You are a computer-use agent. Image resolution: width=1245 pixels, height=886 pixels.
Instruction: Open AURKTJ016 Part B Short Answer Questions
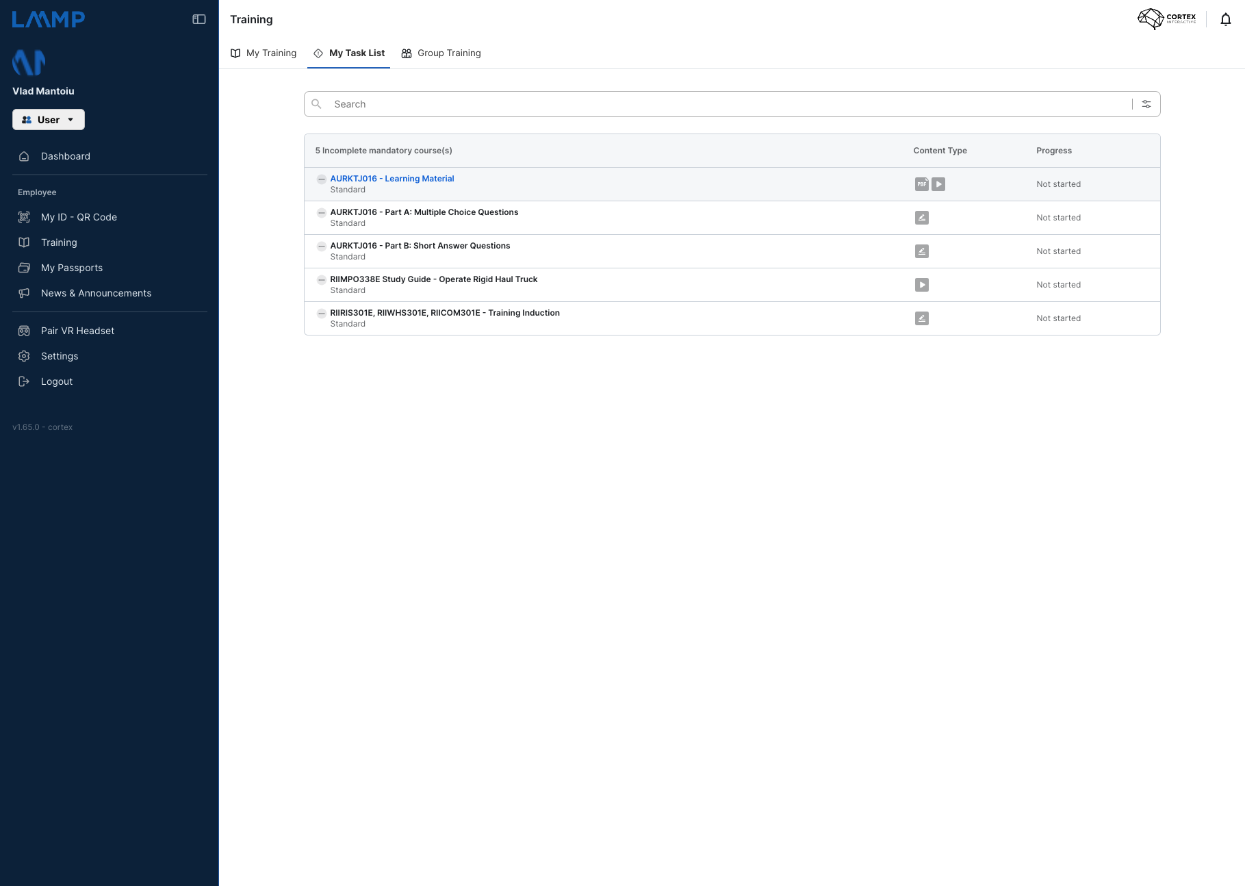tap(420, 246)
